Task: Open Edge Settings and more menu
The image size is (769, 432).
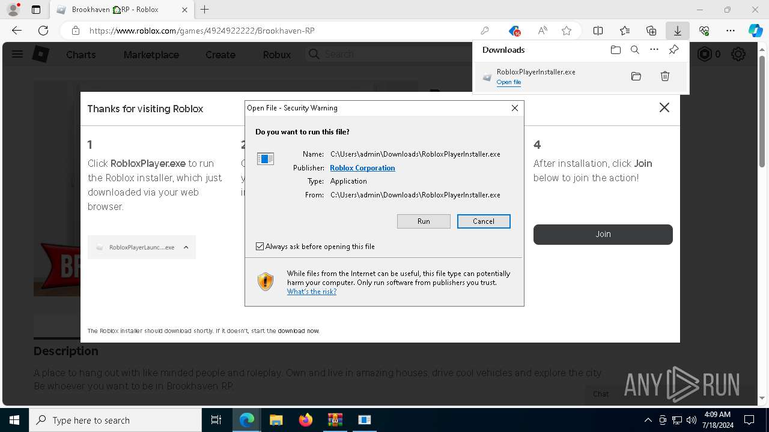Action: tap(731, 31)
